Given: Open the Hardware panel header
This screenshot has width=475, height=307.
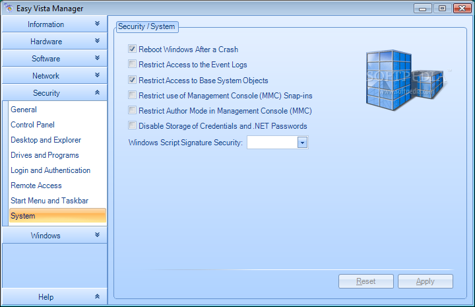Looking at the screenshot, I should click(x=55, y=41).
